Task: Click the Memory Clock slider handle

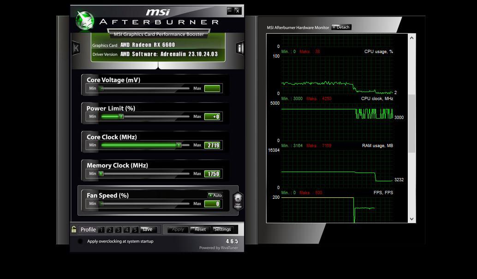Action: [x=101, y=174]
